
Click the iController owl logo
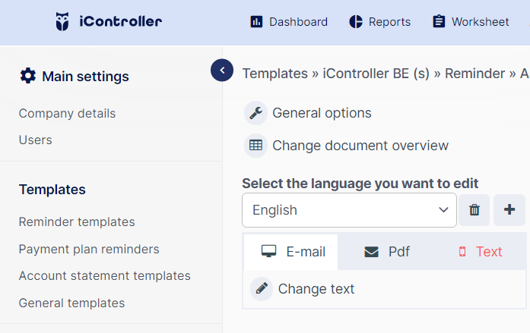pyautogui.click(x=62, y=21)
